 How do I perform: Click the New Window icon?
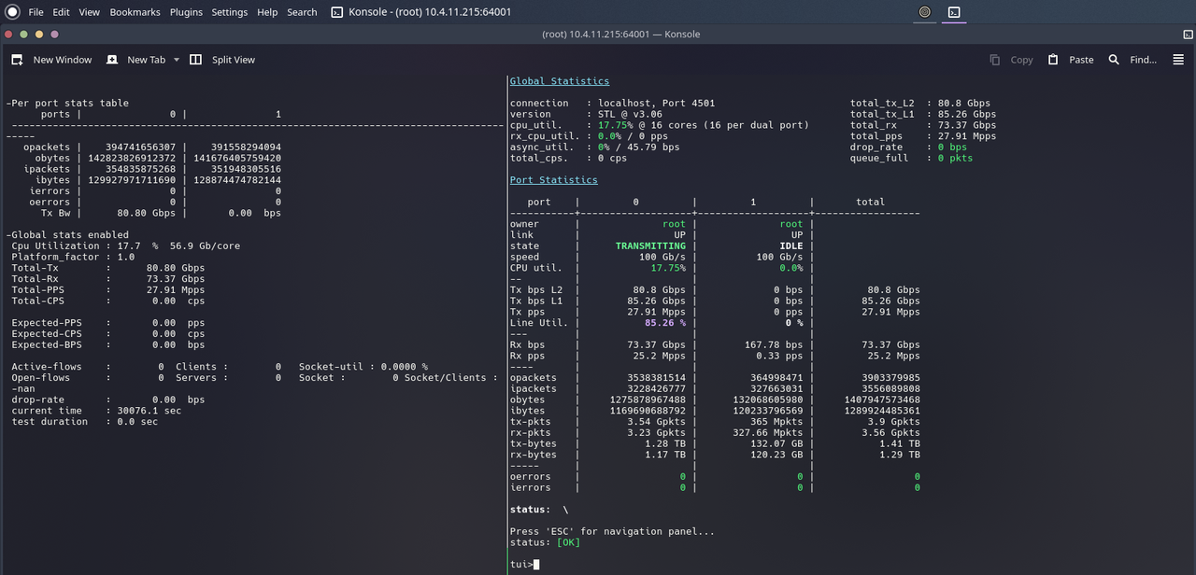(17, 60)
